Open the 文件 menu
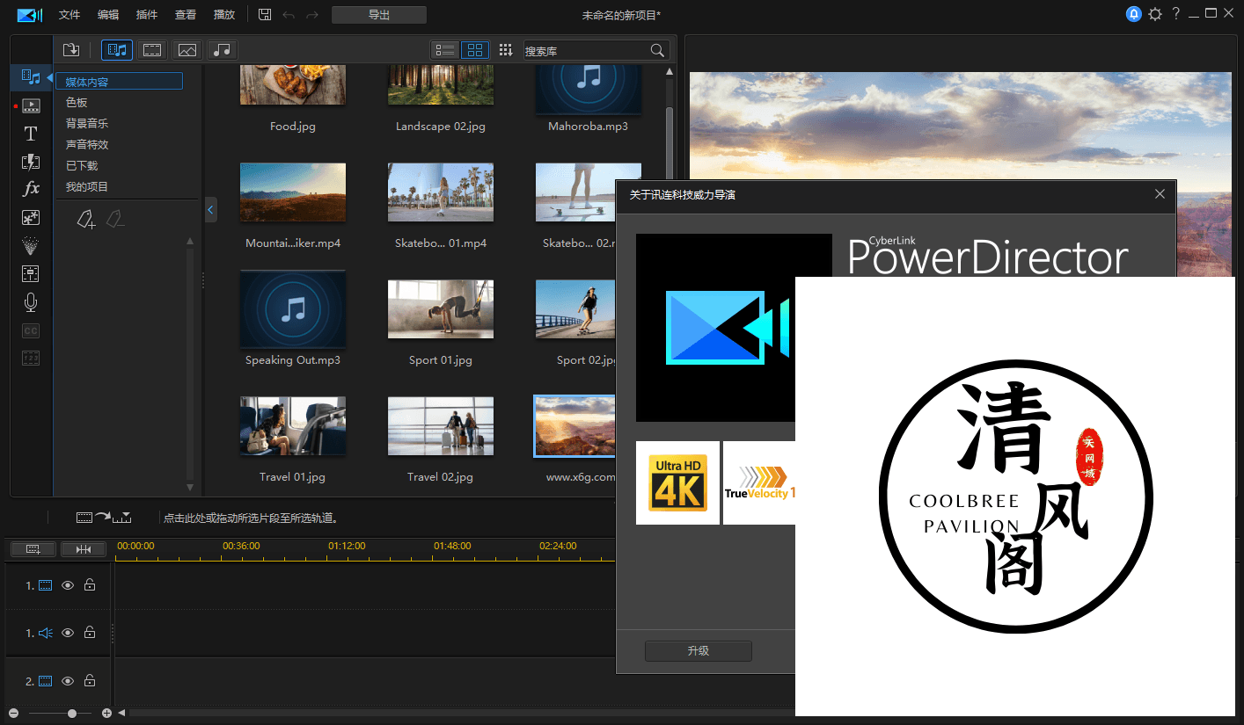Image resolution: width=1244 pixels, height=725 pixels. pyautogui.click(x=70, y=15)
